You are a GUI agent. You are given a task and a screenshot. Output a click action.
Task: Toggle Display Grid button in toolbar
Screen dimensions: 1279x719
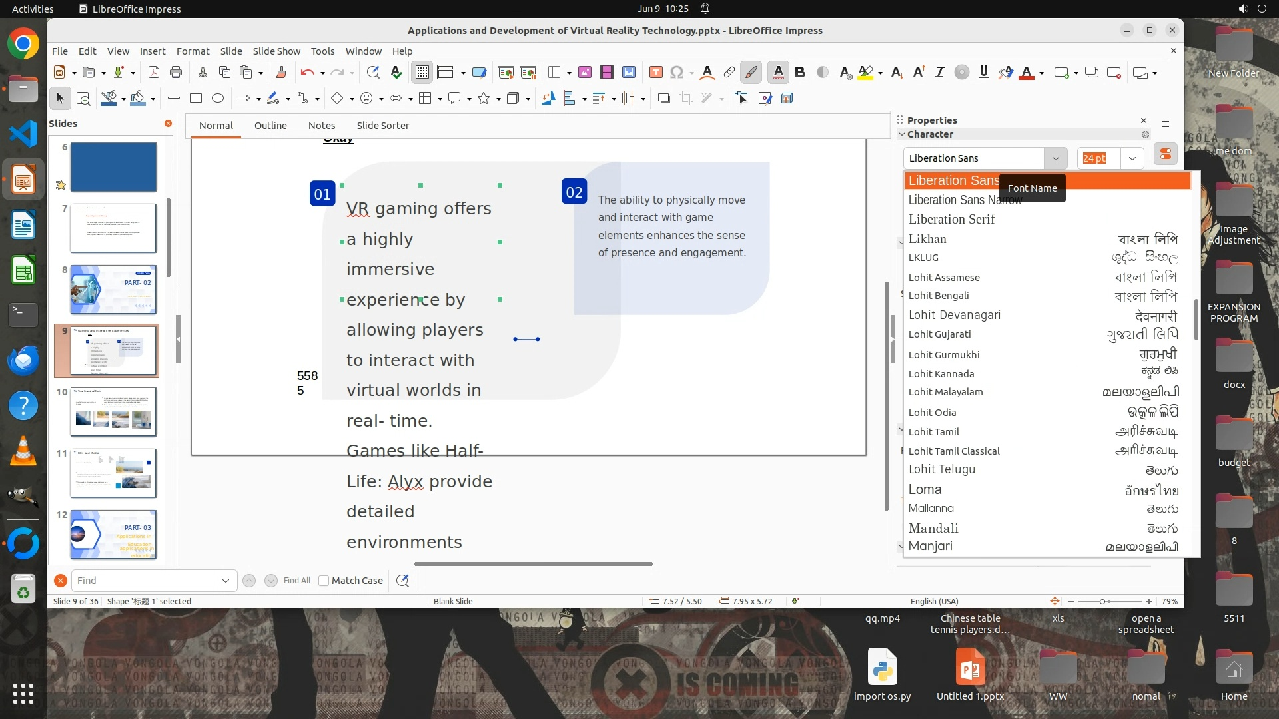[x=422, y=73]
